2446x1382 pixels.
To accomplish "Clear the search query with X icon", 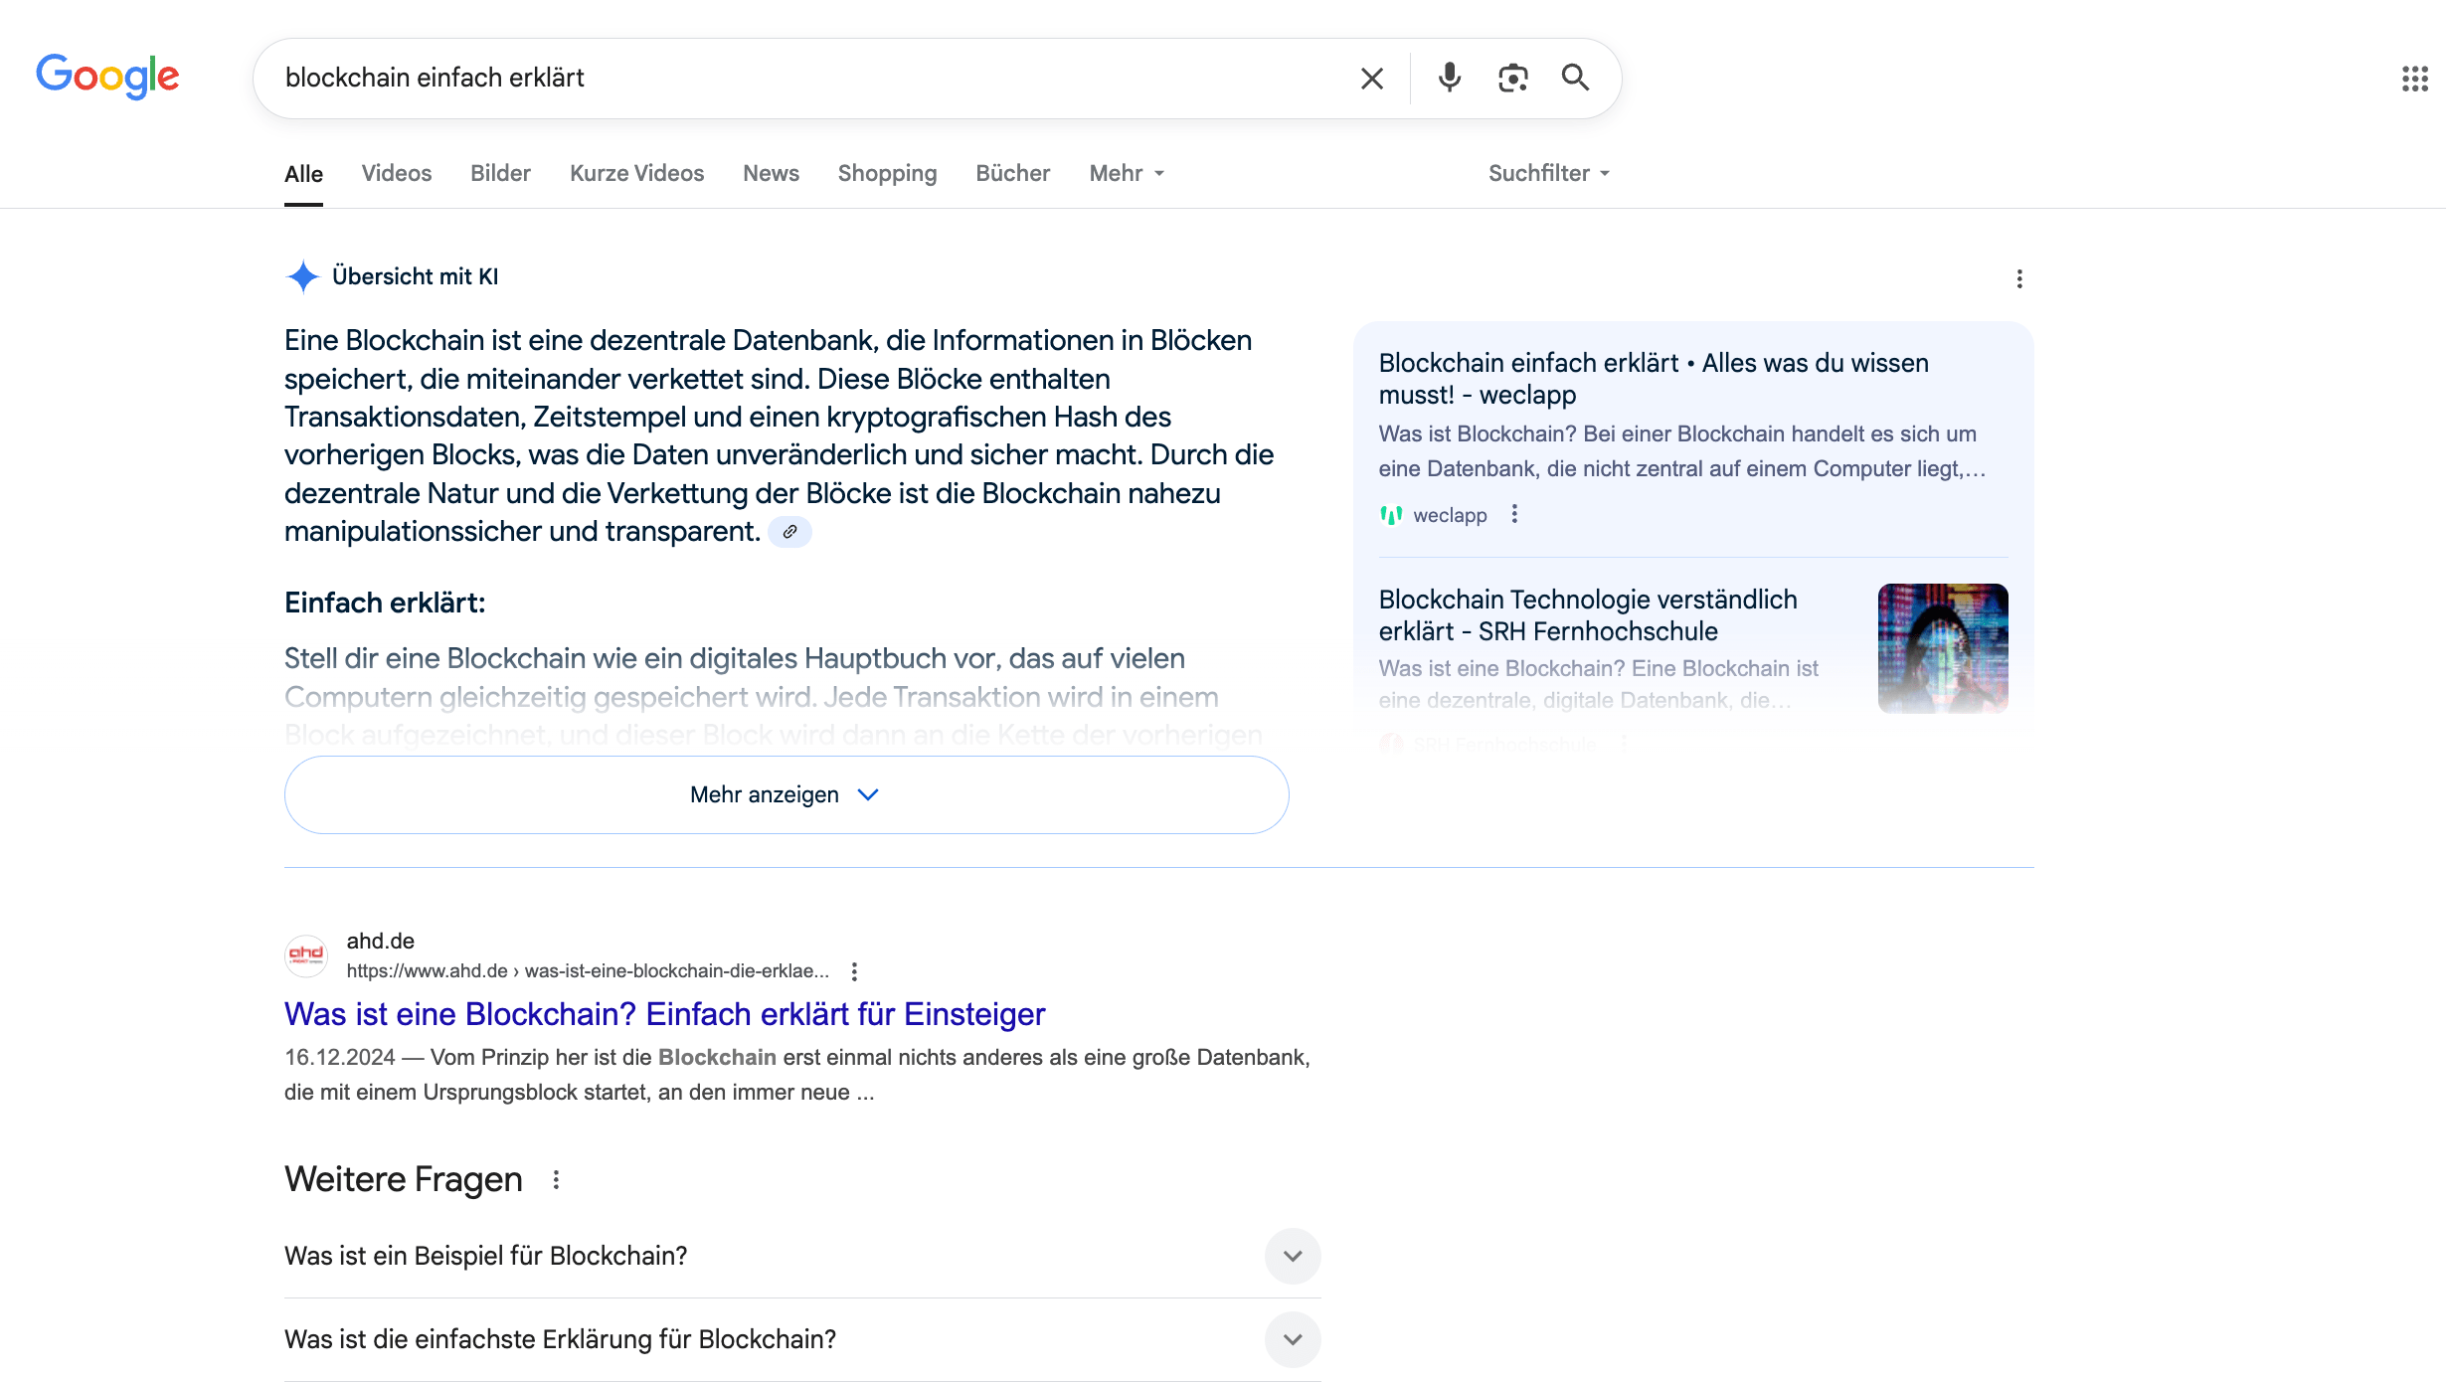I will point(1372,79).
